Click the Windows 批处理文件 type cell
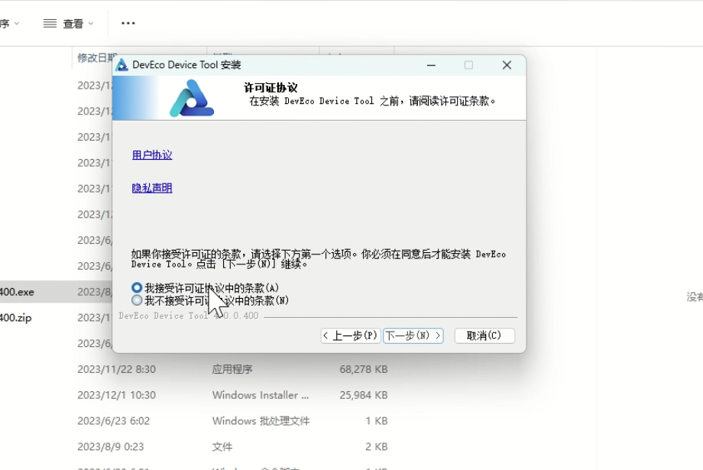Screen dimensions: 703x470 (x=261, y=420)
